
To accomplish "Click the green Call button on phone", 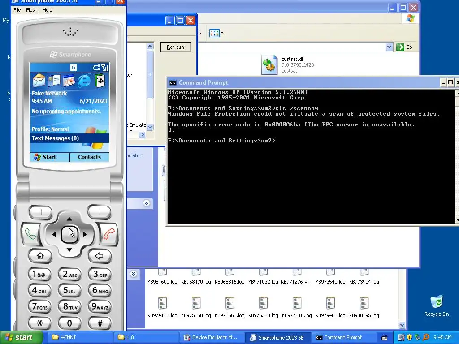I will pyautogui.click(x=30, y=234).
